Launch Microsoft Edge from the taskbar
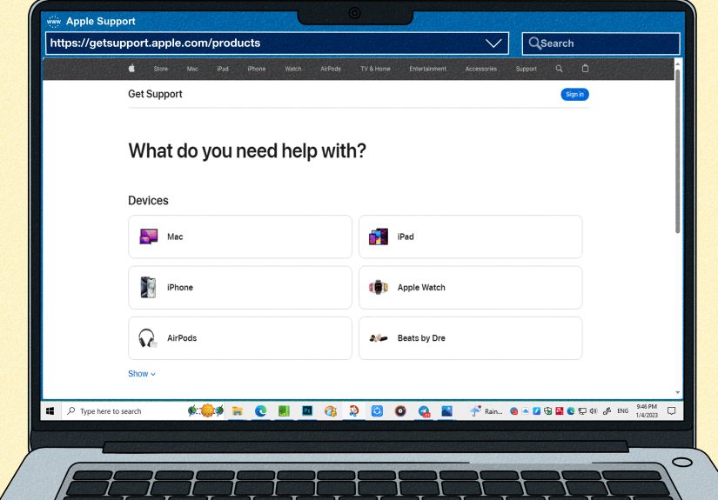 pos(260,411)
